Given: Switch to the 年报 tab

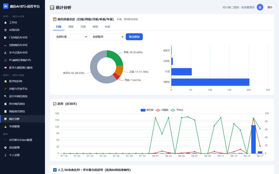Looking at the screenshot, I should click(x=107, y=27).
